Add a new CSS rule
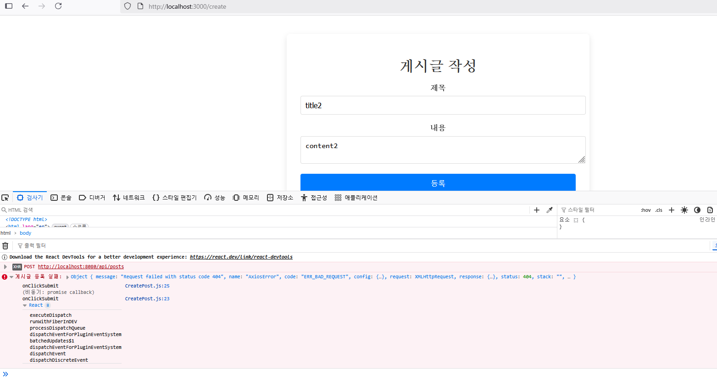The width and height of the screenshot is (717, 392). point(672,210)
